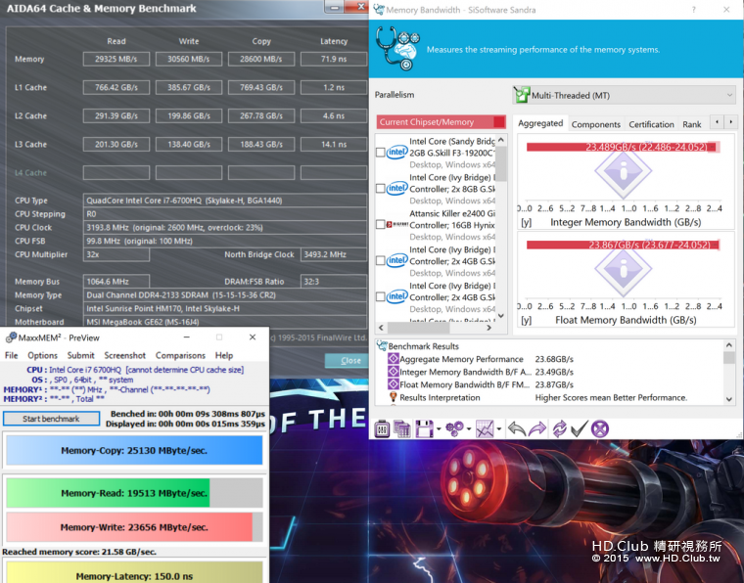744x583 pixels.
Task: Click the Float Memory Bandwidth result row icon
Action: coord(393,384)
